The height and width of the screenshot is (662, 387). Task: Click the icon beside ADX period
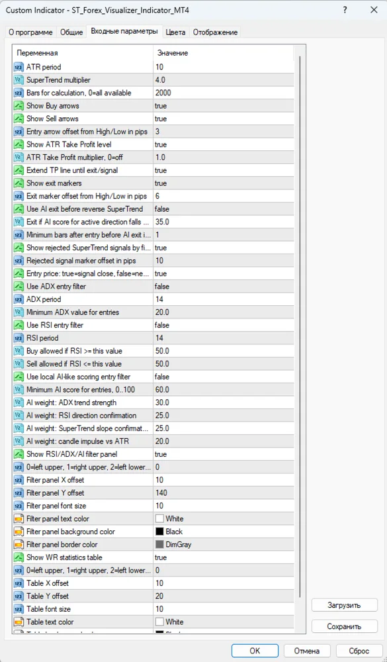click(19, 299)
